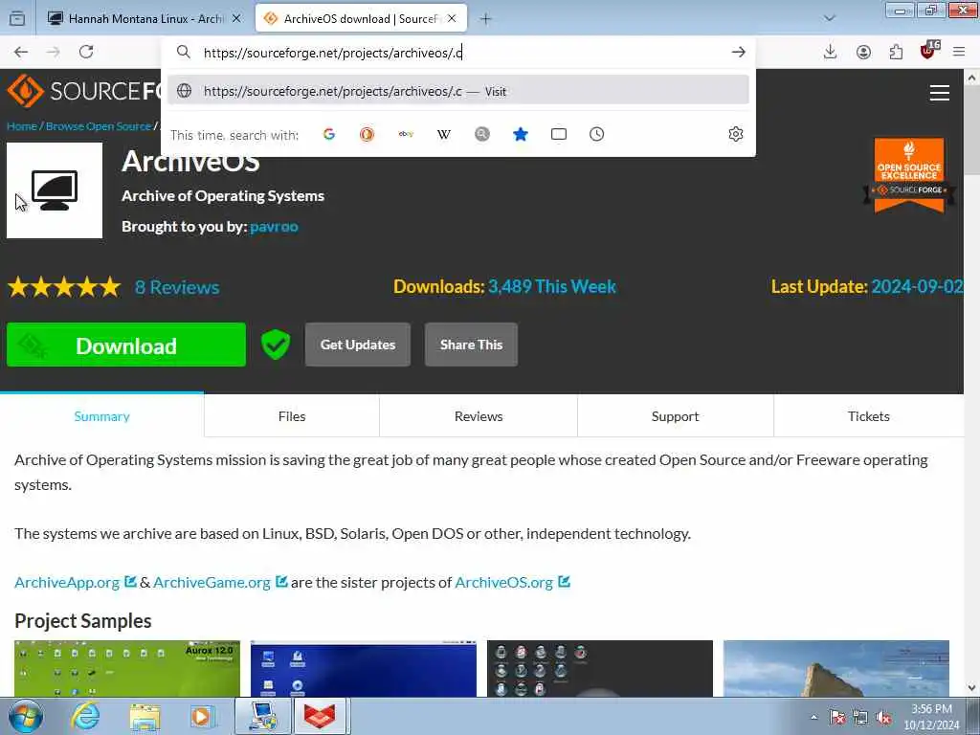This screenshot has height=735, width=980.
Task: Switch to the Support tab
Action: 675,416
